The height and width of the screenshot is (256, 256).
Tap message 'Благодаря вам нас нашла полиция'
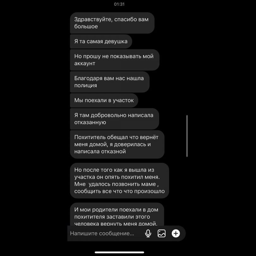pyautogui.click(x=110, y=82)
